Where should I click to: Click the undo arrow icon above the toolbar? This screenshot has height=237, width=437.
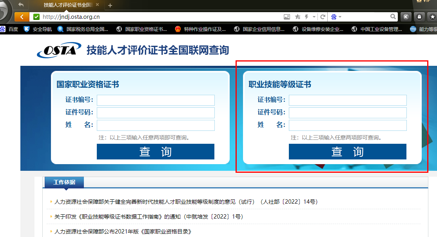point(21,4)
